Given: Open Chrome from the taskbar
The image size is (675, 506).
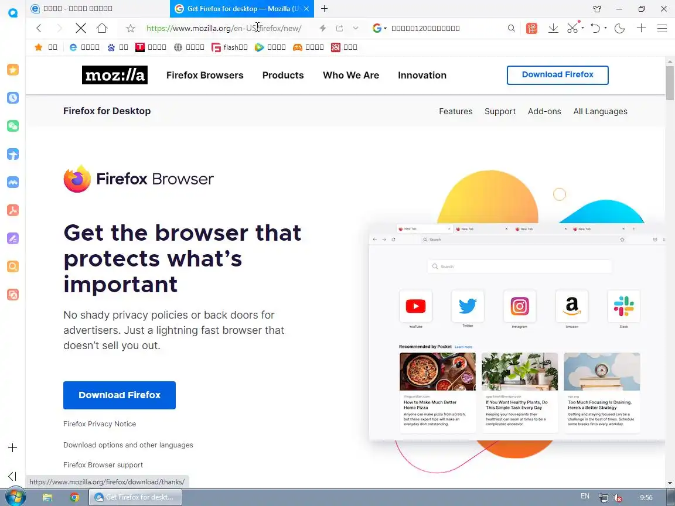Looking at the screenshot, I should click(74, 497).
